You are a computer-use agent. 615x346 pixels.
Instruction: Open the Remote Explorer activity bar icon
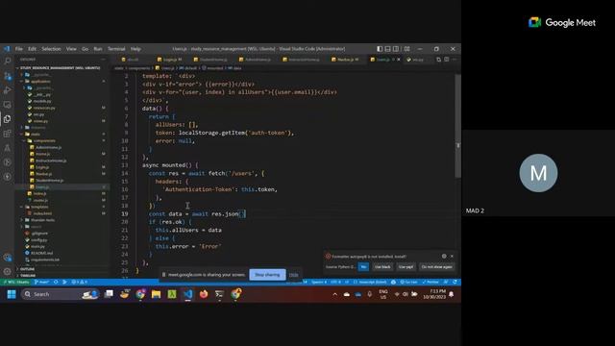pos(7,105)
